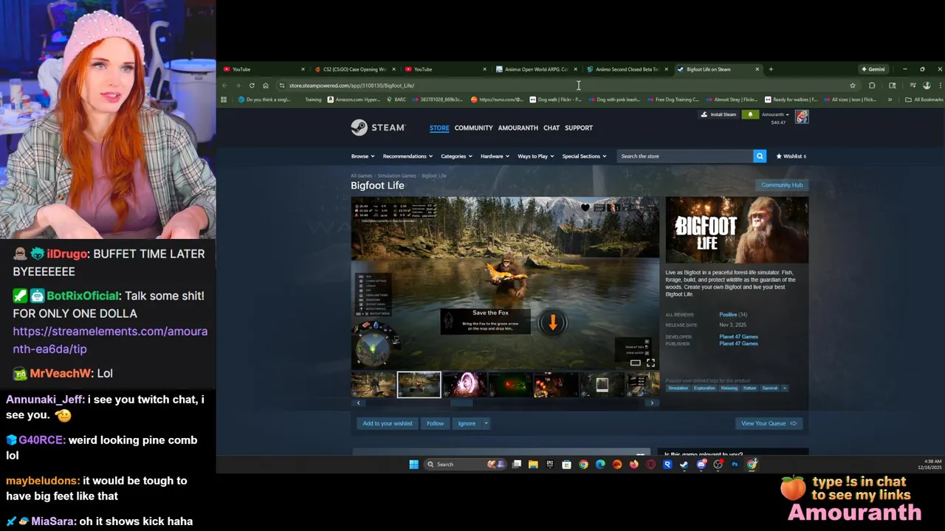The width and height of the screenshot is (945, 531).
Task: Open the Opera browser from the taskbar
Action: (x=650, y=464)
